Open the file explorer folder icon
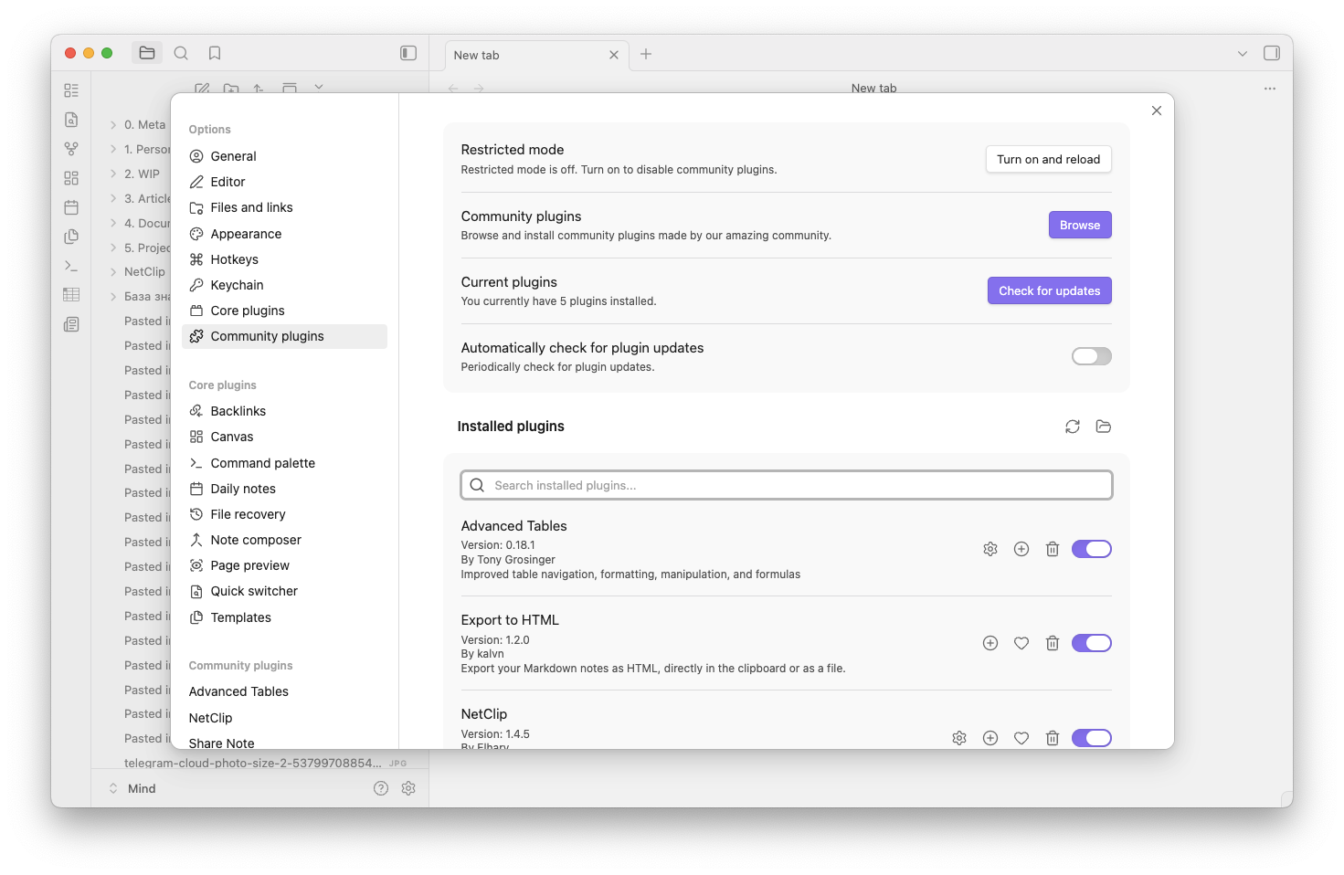1344x875 pixels. click(147, 53)
